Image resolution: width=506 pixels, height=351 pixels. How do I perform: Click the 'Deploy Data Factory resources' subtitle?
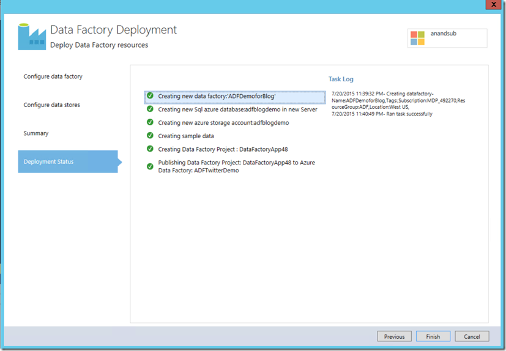99,45
